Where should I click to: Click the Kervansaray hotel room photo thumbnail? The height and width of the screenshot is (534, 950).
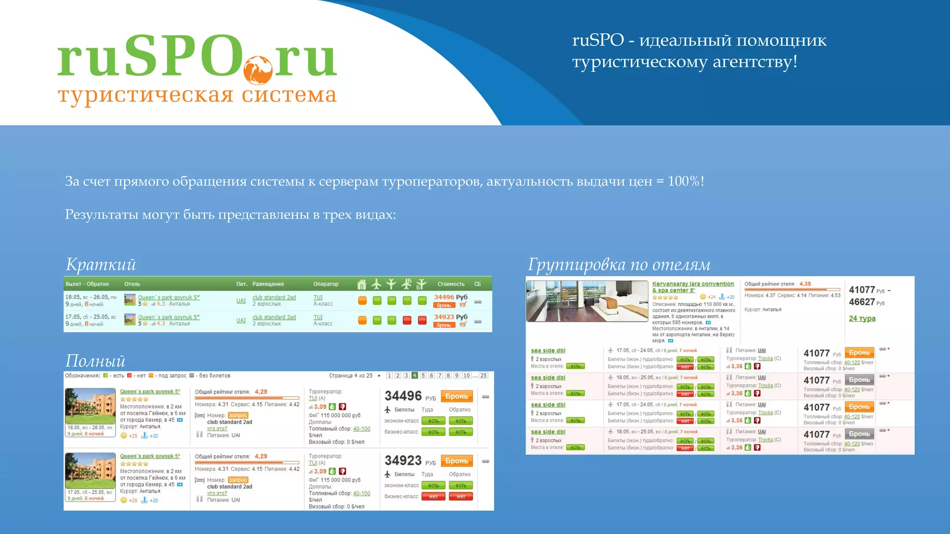point(587,301)
